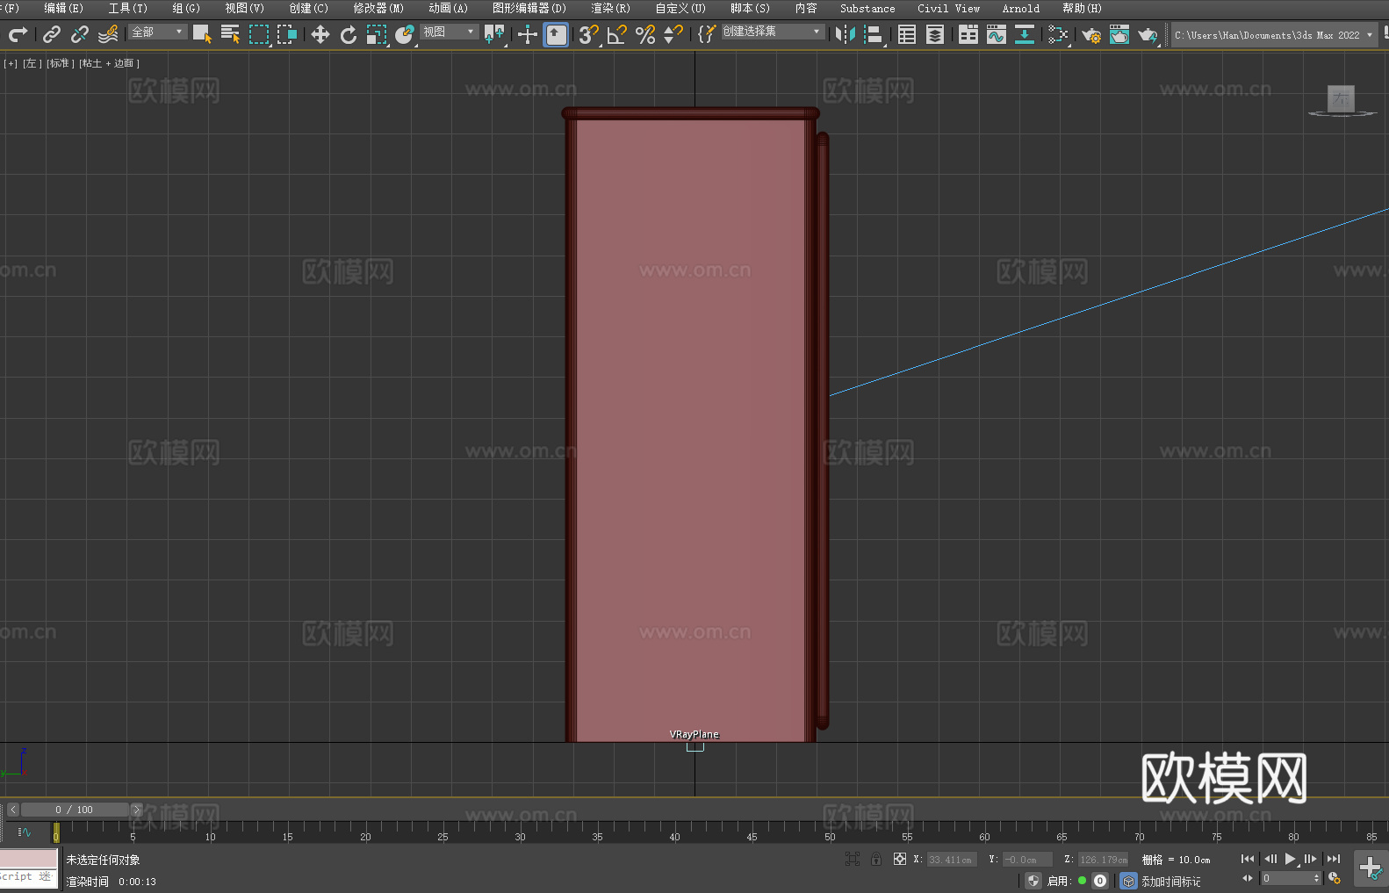
Task: Click the X coordinate input field
Action: tap(952, 860)
